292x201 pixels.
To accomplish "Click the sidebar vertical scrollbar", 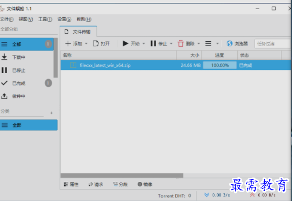I will (56, 57).
